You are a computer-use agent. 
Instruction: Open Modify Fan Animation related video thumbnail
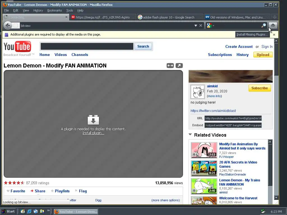[204, 150]
